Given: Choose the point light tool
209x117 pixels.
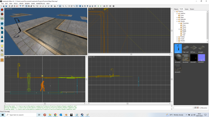Looking at the screenshot, I should pos(2,46).
